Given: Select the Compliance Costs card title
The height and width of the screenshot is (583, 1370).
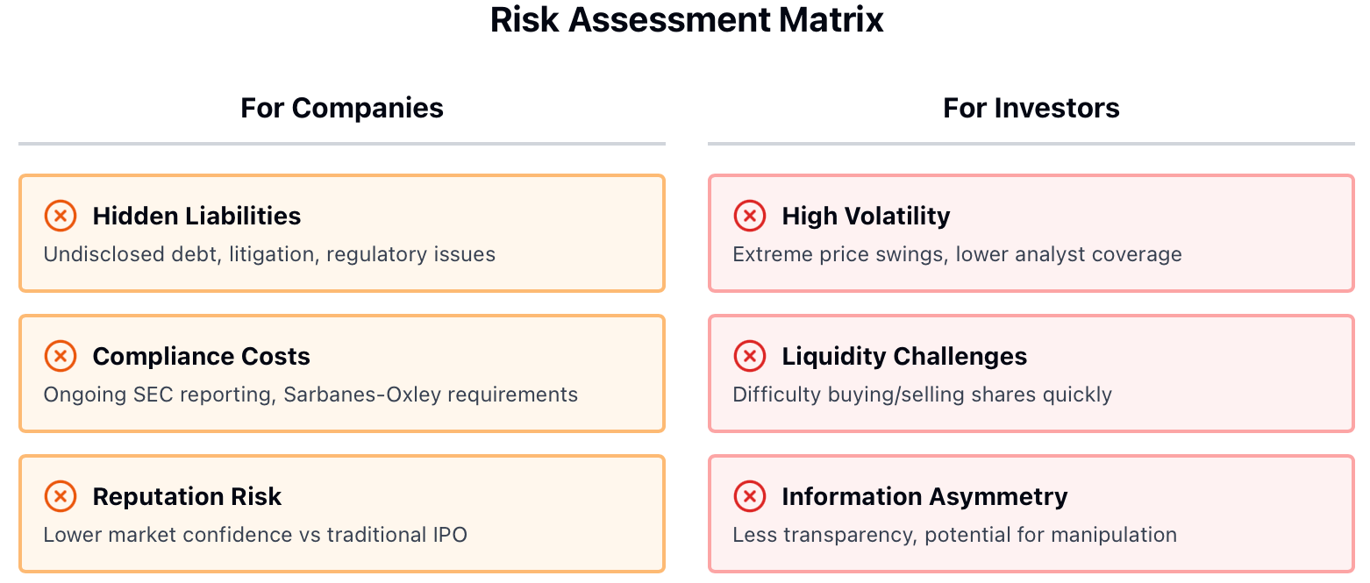Looking at the screenshot, I should click(x=202, y=356).
